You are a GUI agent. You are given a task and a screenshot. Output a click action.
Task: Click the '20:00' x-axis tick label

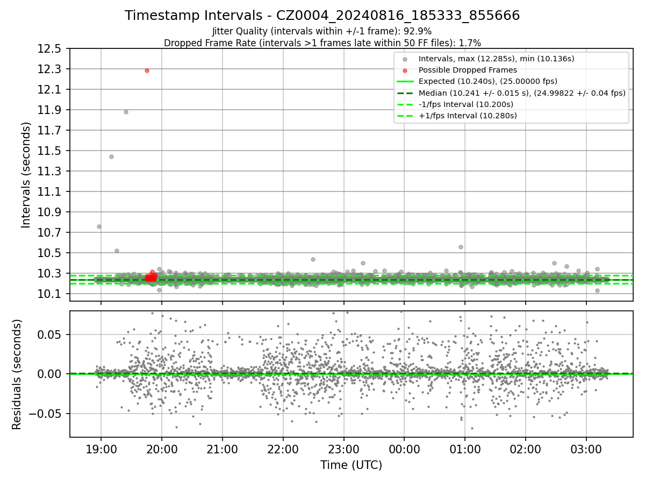pos(162,449)
